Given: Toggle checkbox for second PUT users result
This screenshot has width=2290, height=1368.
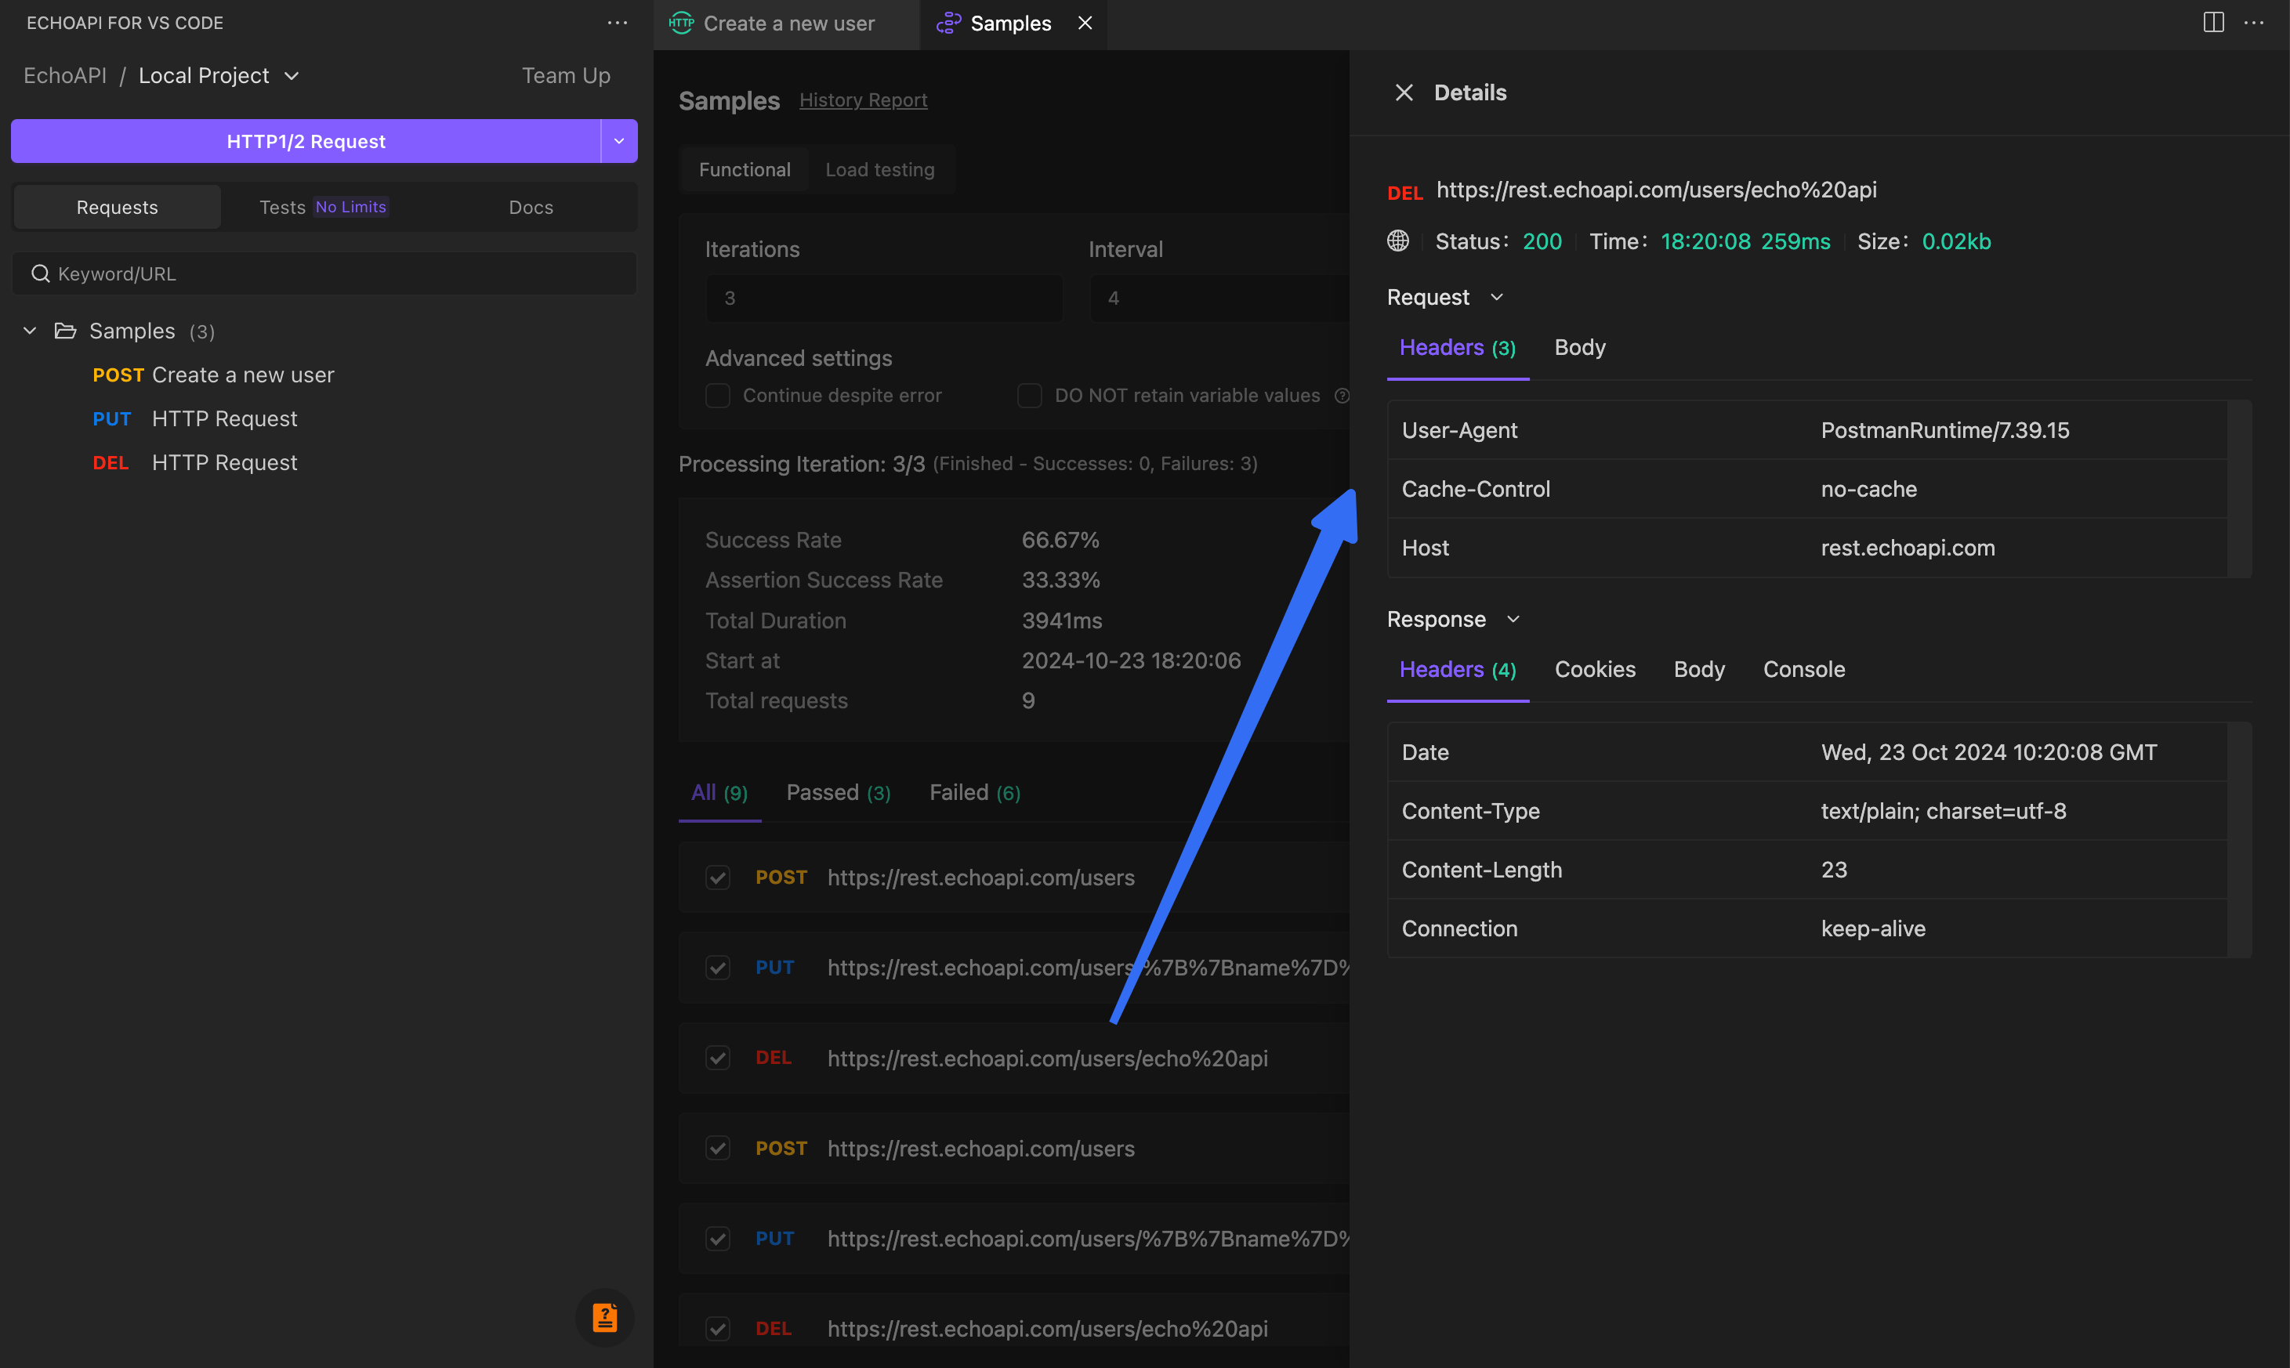Looking at the screenshot, I should click(717, 1238).
